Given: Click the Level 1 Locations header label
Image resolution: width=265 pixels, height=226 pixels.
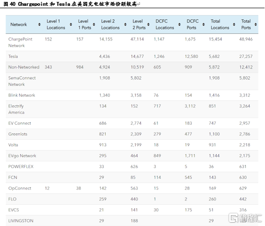Looking at the screenshot, I should 56,25.
